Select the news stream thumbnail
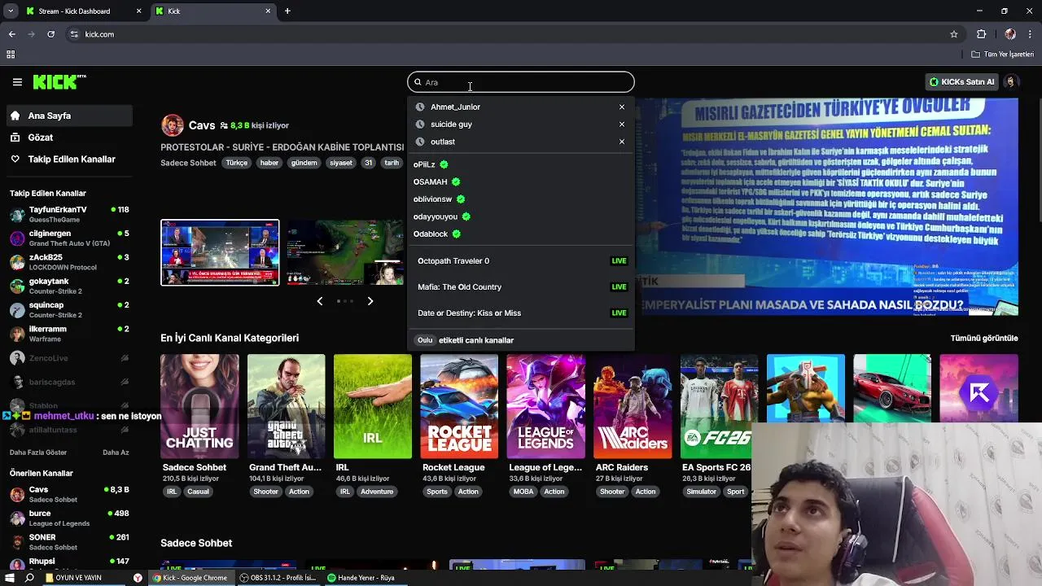 [x=220, y=253]
